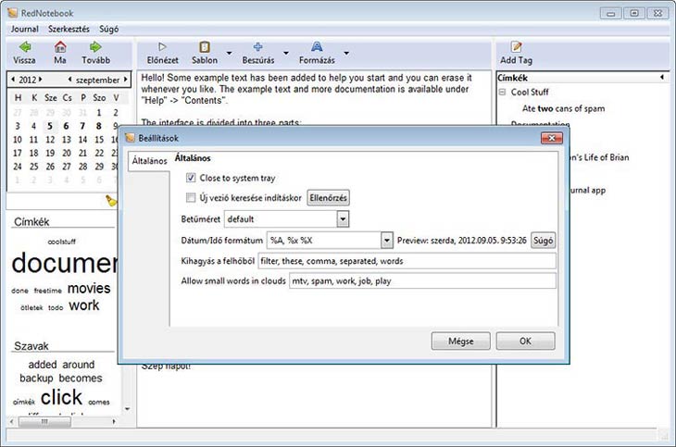Image resolution: width=676 pixels, height=447 pixels.
Task: Enable Új vezió keresése indításkor checkbox
Action: pyautogui.click(x=191, y=198)
